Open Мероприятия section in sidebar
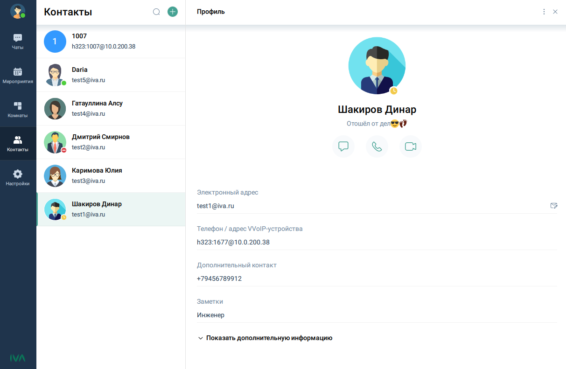The height and width of the screenshot is (369, 566). [x=18, y=76]
